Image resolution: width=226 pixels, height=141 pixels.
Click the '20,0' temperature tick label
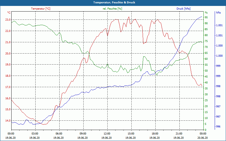click(x=8, y=53)
